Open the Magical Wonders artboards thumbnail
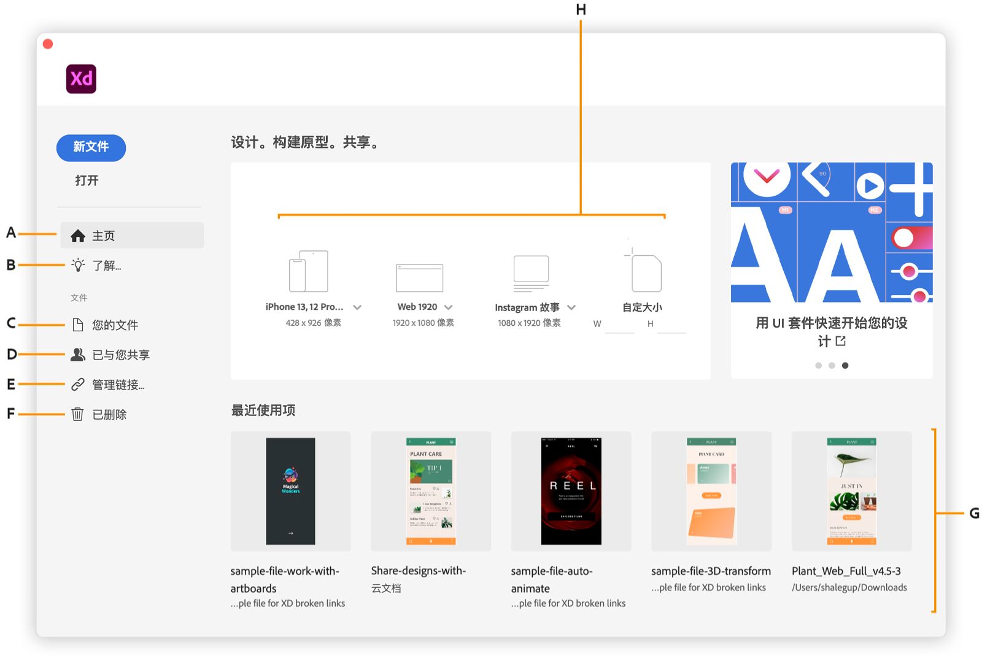The height and width of the screenshot is (662, 982). click(x=291, y=491)
